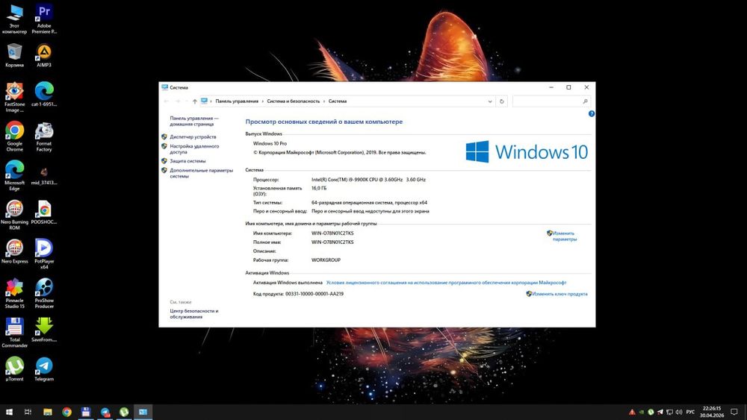Open File Explorer from taskbar
The image size is (747, 420).
48,412
